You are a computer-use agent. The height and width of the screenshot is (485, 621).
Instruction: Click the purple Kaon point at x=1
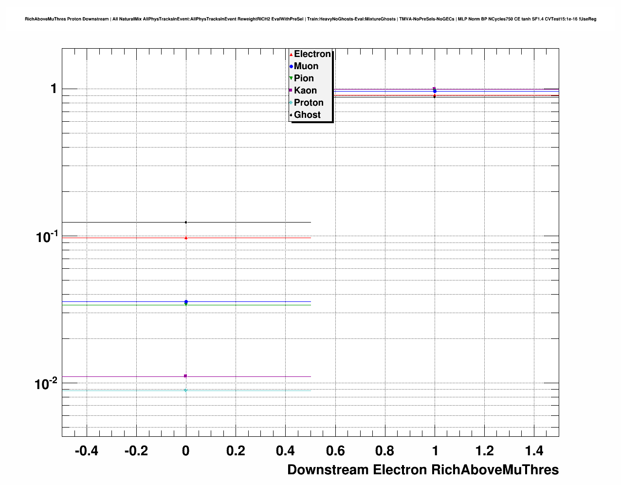pos(434,89)
